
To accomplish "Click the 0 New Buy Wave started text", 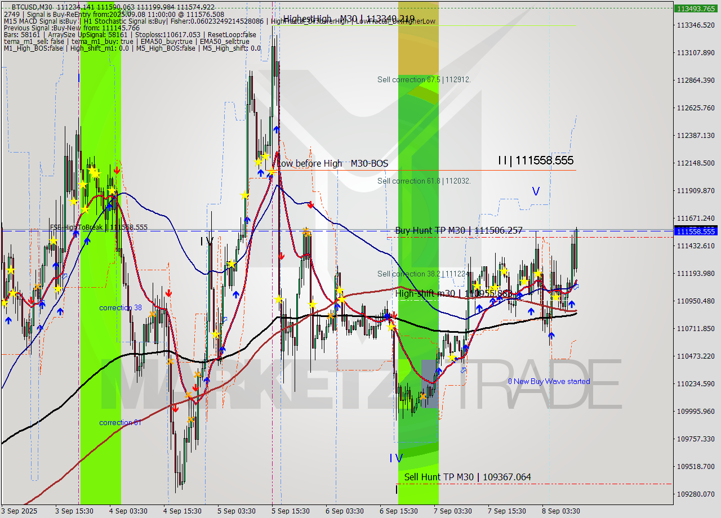I will pyautogui.click(x=549, y=381).
